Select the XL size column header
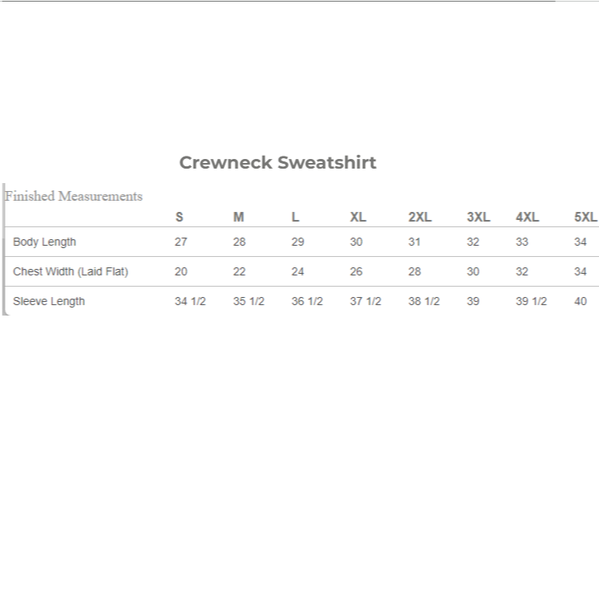 (x=358, y=218)
